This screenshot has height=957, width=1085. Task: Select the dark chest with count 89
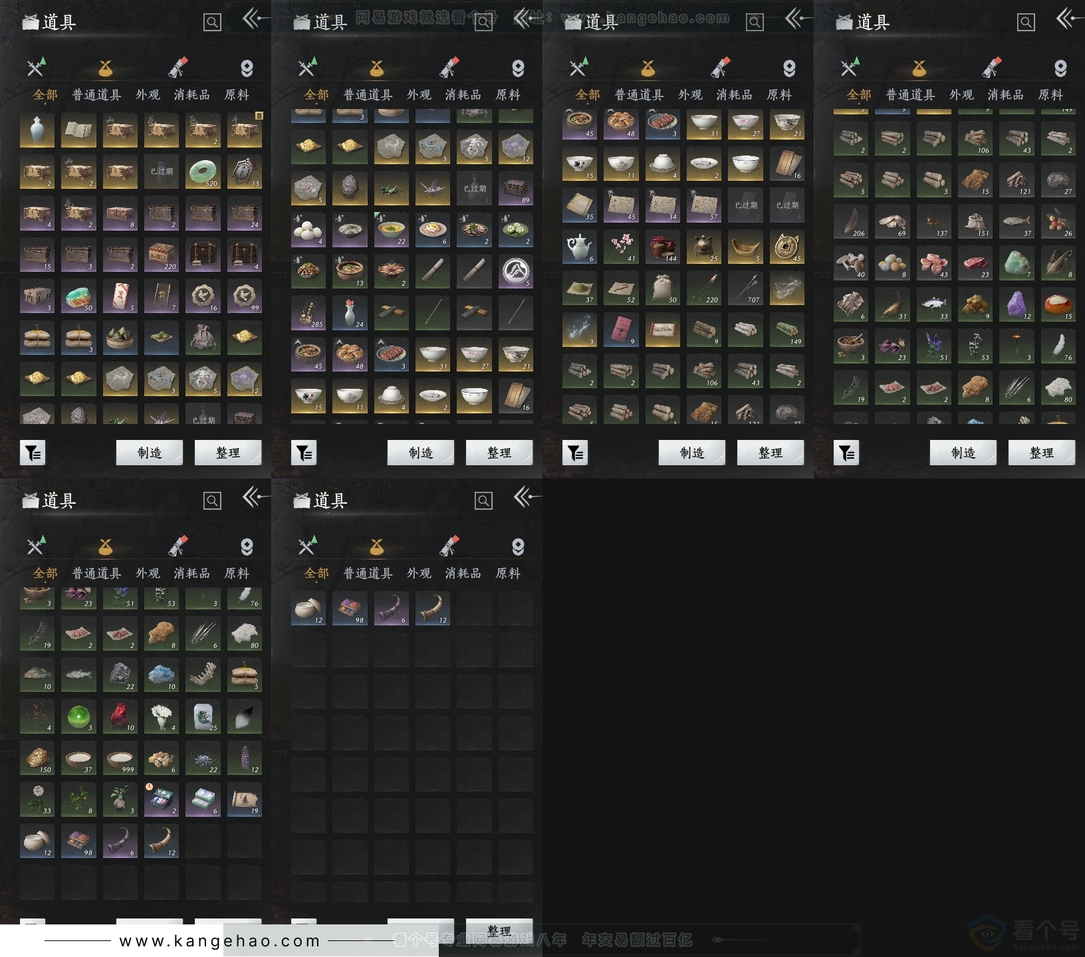point(515,189)
